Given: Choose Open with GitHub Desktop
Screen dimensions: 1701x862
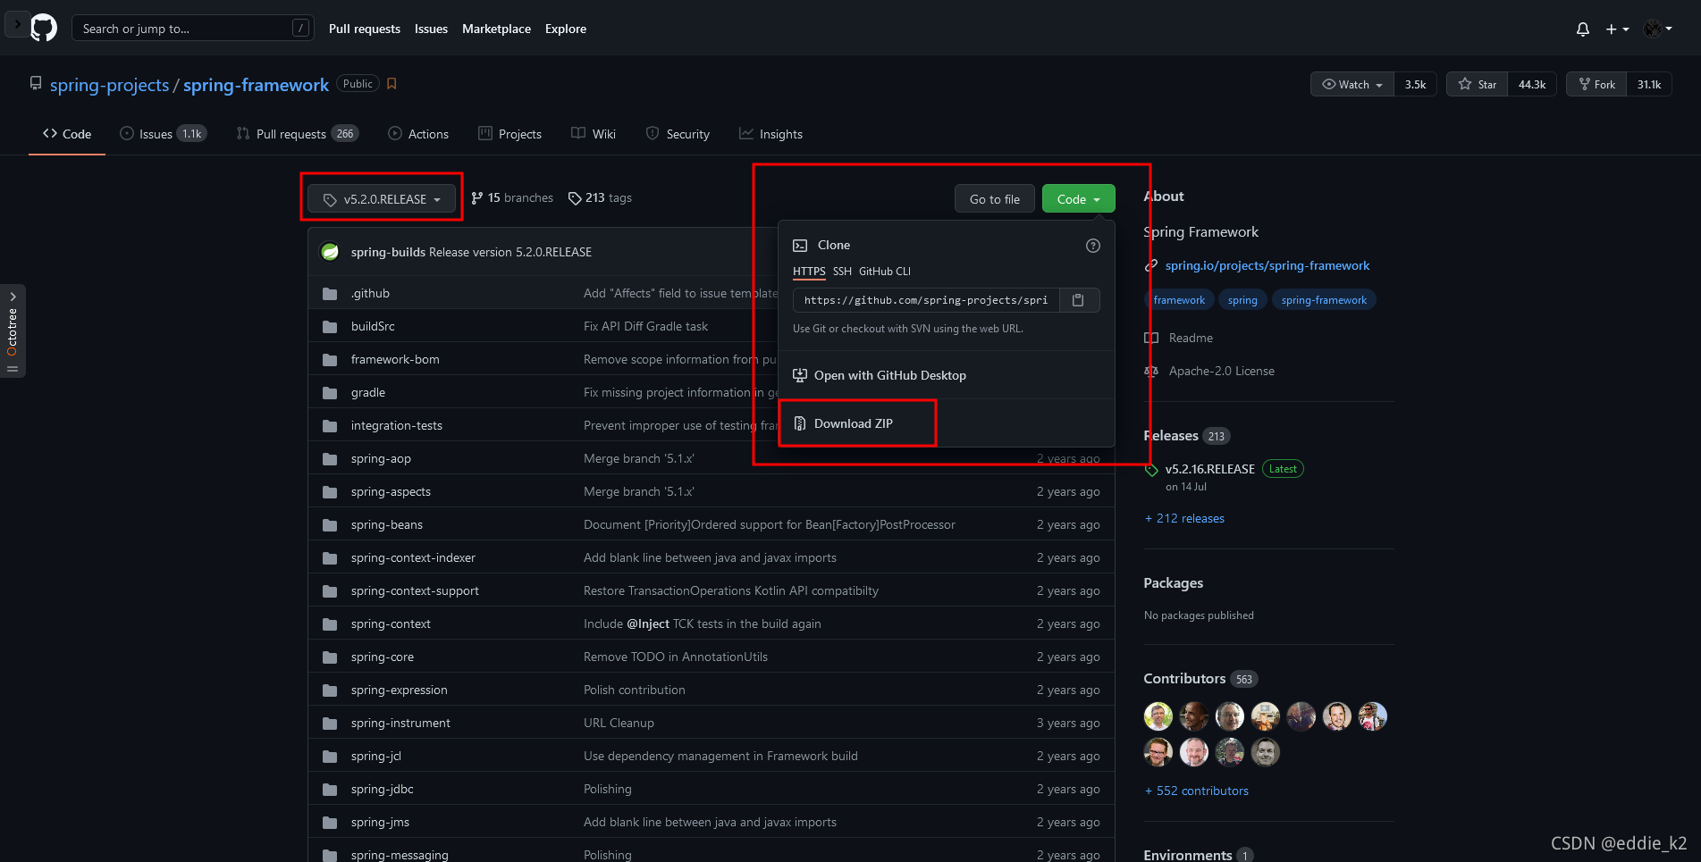Looking at the screenshot, I should point(880,375).
